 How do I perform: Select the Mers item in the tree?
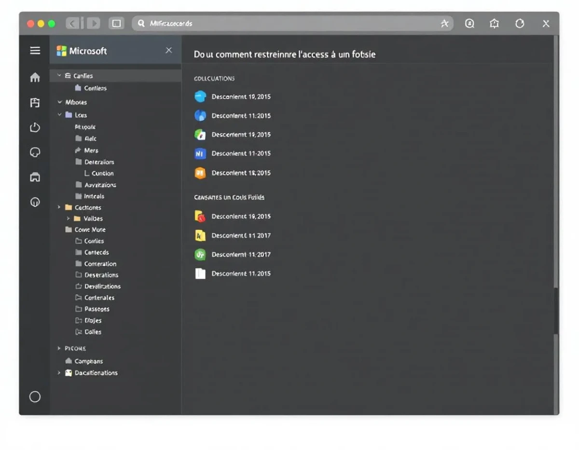(x=86, y=150)
